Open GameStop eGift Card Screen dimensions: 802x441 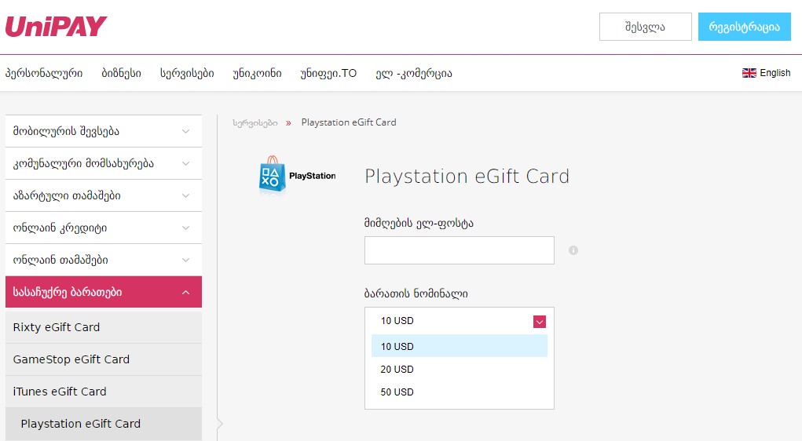click(x=104, y=359)
